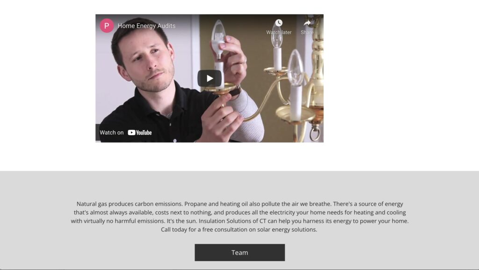The height and width of the screenshot is (270, 479).
Task: Click the "Call today for a free consultation" line
Action: (239, 229)
